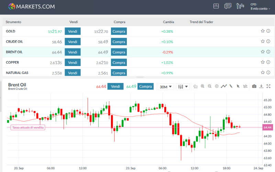
Task: Open the 30M timeframe dropdown
Action: click(x=165, y=87)
